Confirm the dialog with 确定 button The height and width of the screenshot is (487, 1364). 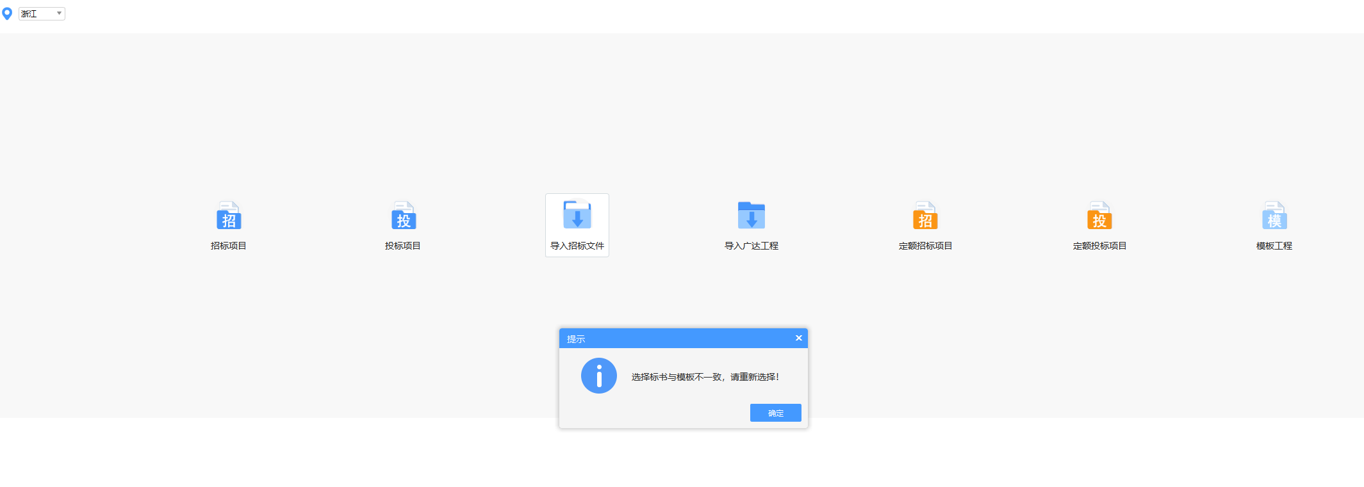(775, 413)
